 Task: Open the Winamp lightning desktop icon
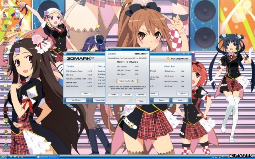coord(6,50)
